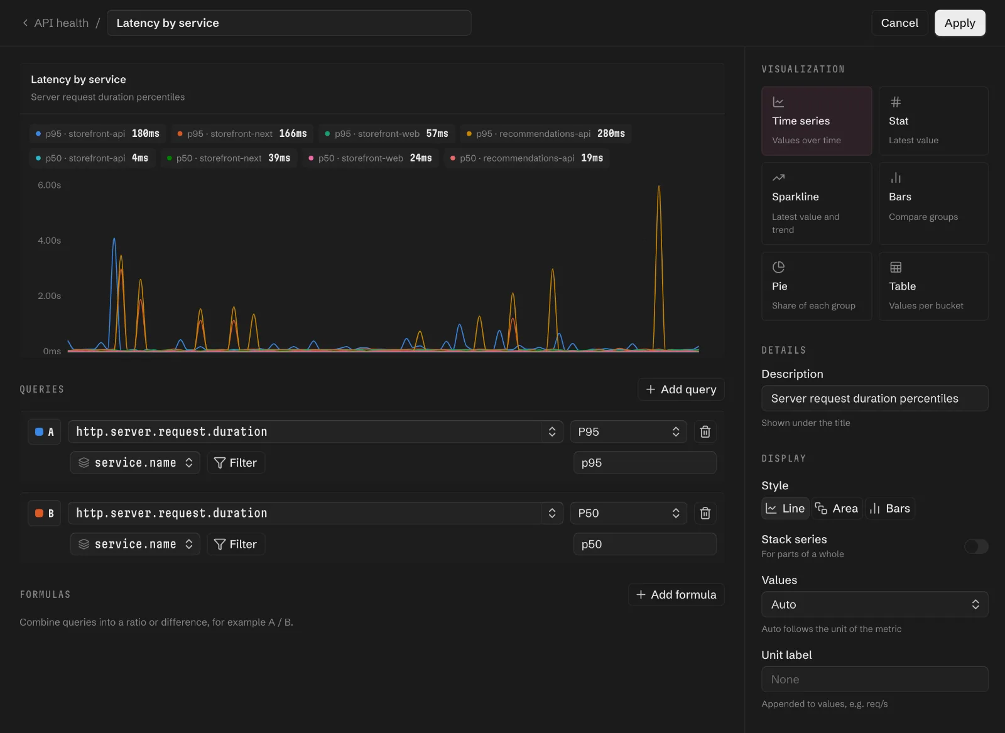Select the Stat visualization card

pyautogui.click(x=933, y=121)
